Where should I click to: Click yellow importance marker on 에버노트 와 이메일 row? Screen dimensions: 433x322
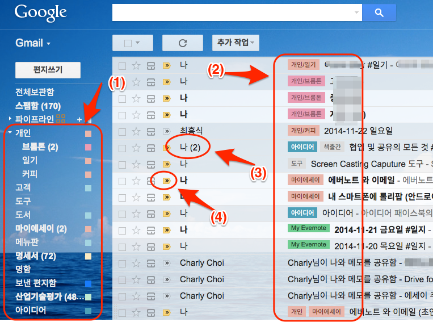(166, 181)
